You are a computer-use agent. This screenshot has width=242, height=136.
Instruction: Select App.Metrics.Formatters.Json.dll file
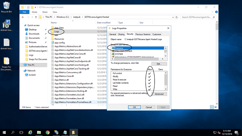(x=69, y=98)
